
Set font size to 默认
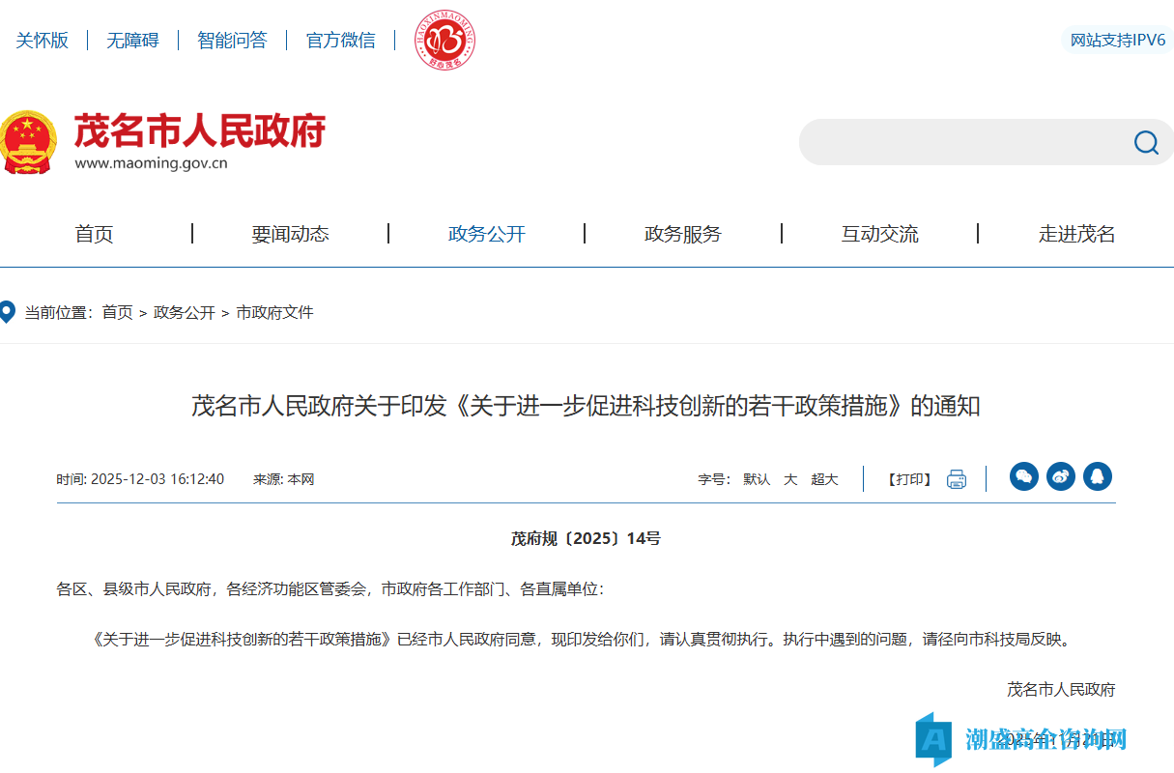(757, 479)
